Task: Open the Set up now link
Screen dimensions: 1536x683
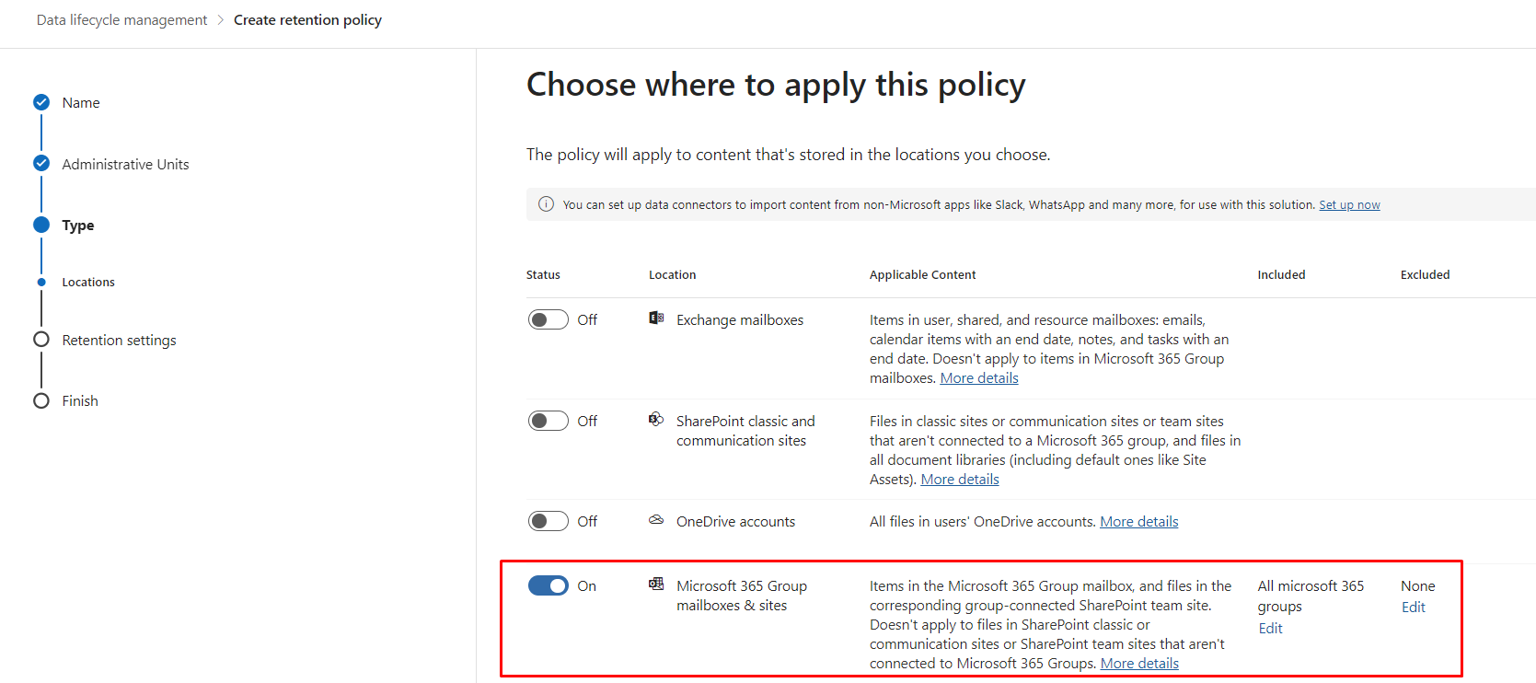Action: point(1349,205)
